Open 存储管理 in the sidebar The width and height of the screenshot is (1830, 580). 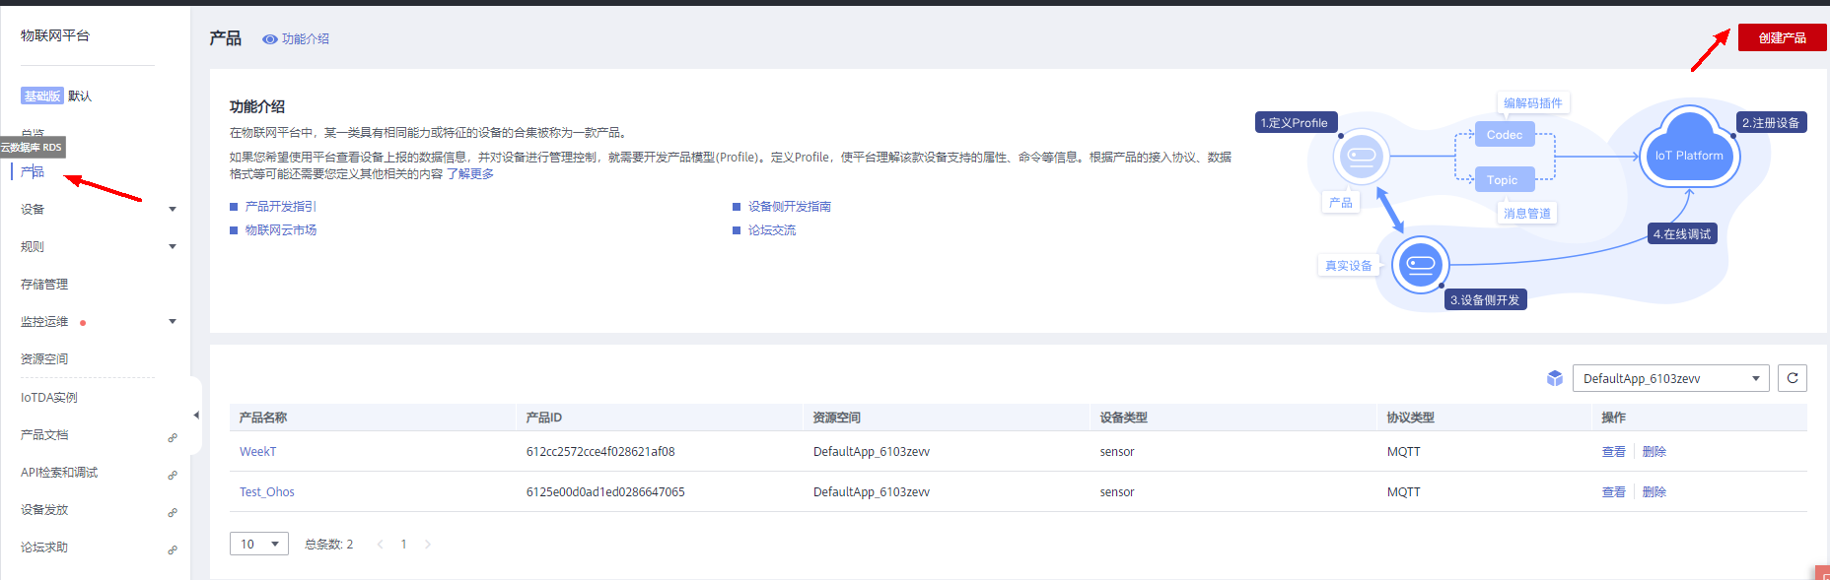(x=44, y=284)
